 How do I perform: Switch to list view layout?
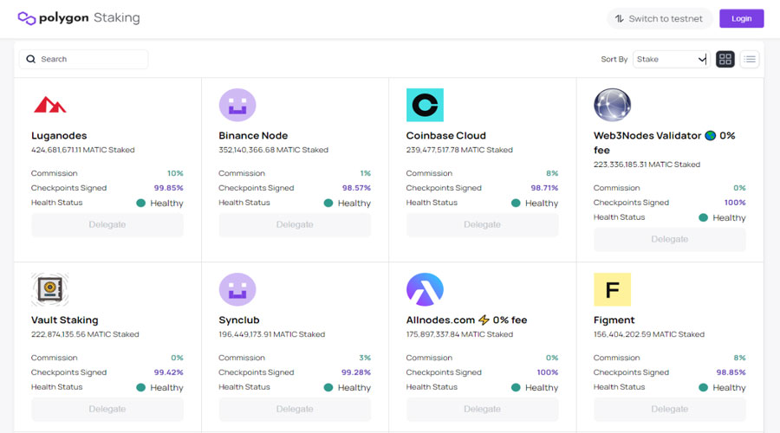(750, 59)
